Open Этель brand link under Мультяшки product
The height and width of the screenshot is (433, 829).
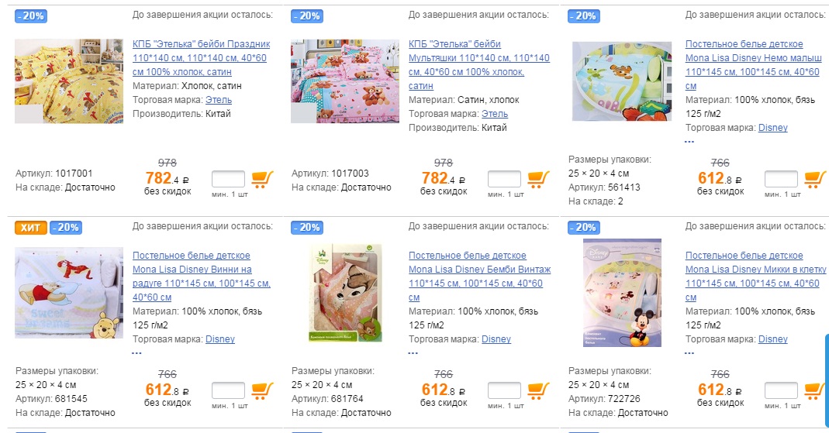[x=495, y=114]
